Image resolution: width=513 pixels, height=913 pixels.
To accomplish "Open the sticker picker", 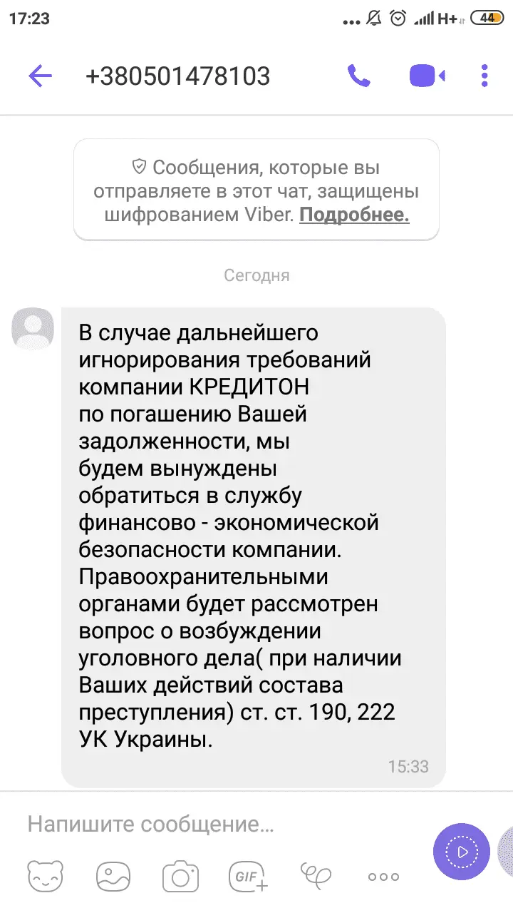I will click(x=45, y=875).
